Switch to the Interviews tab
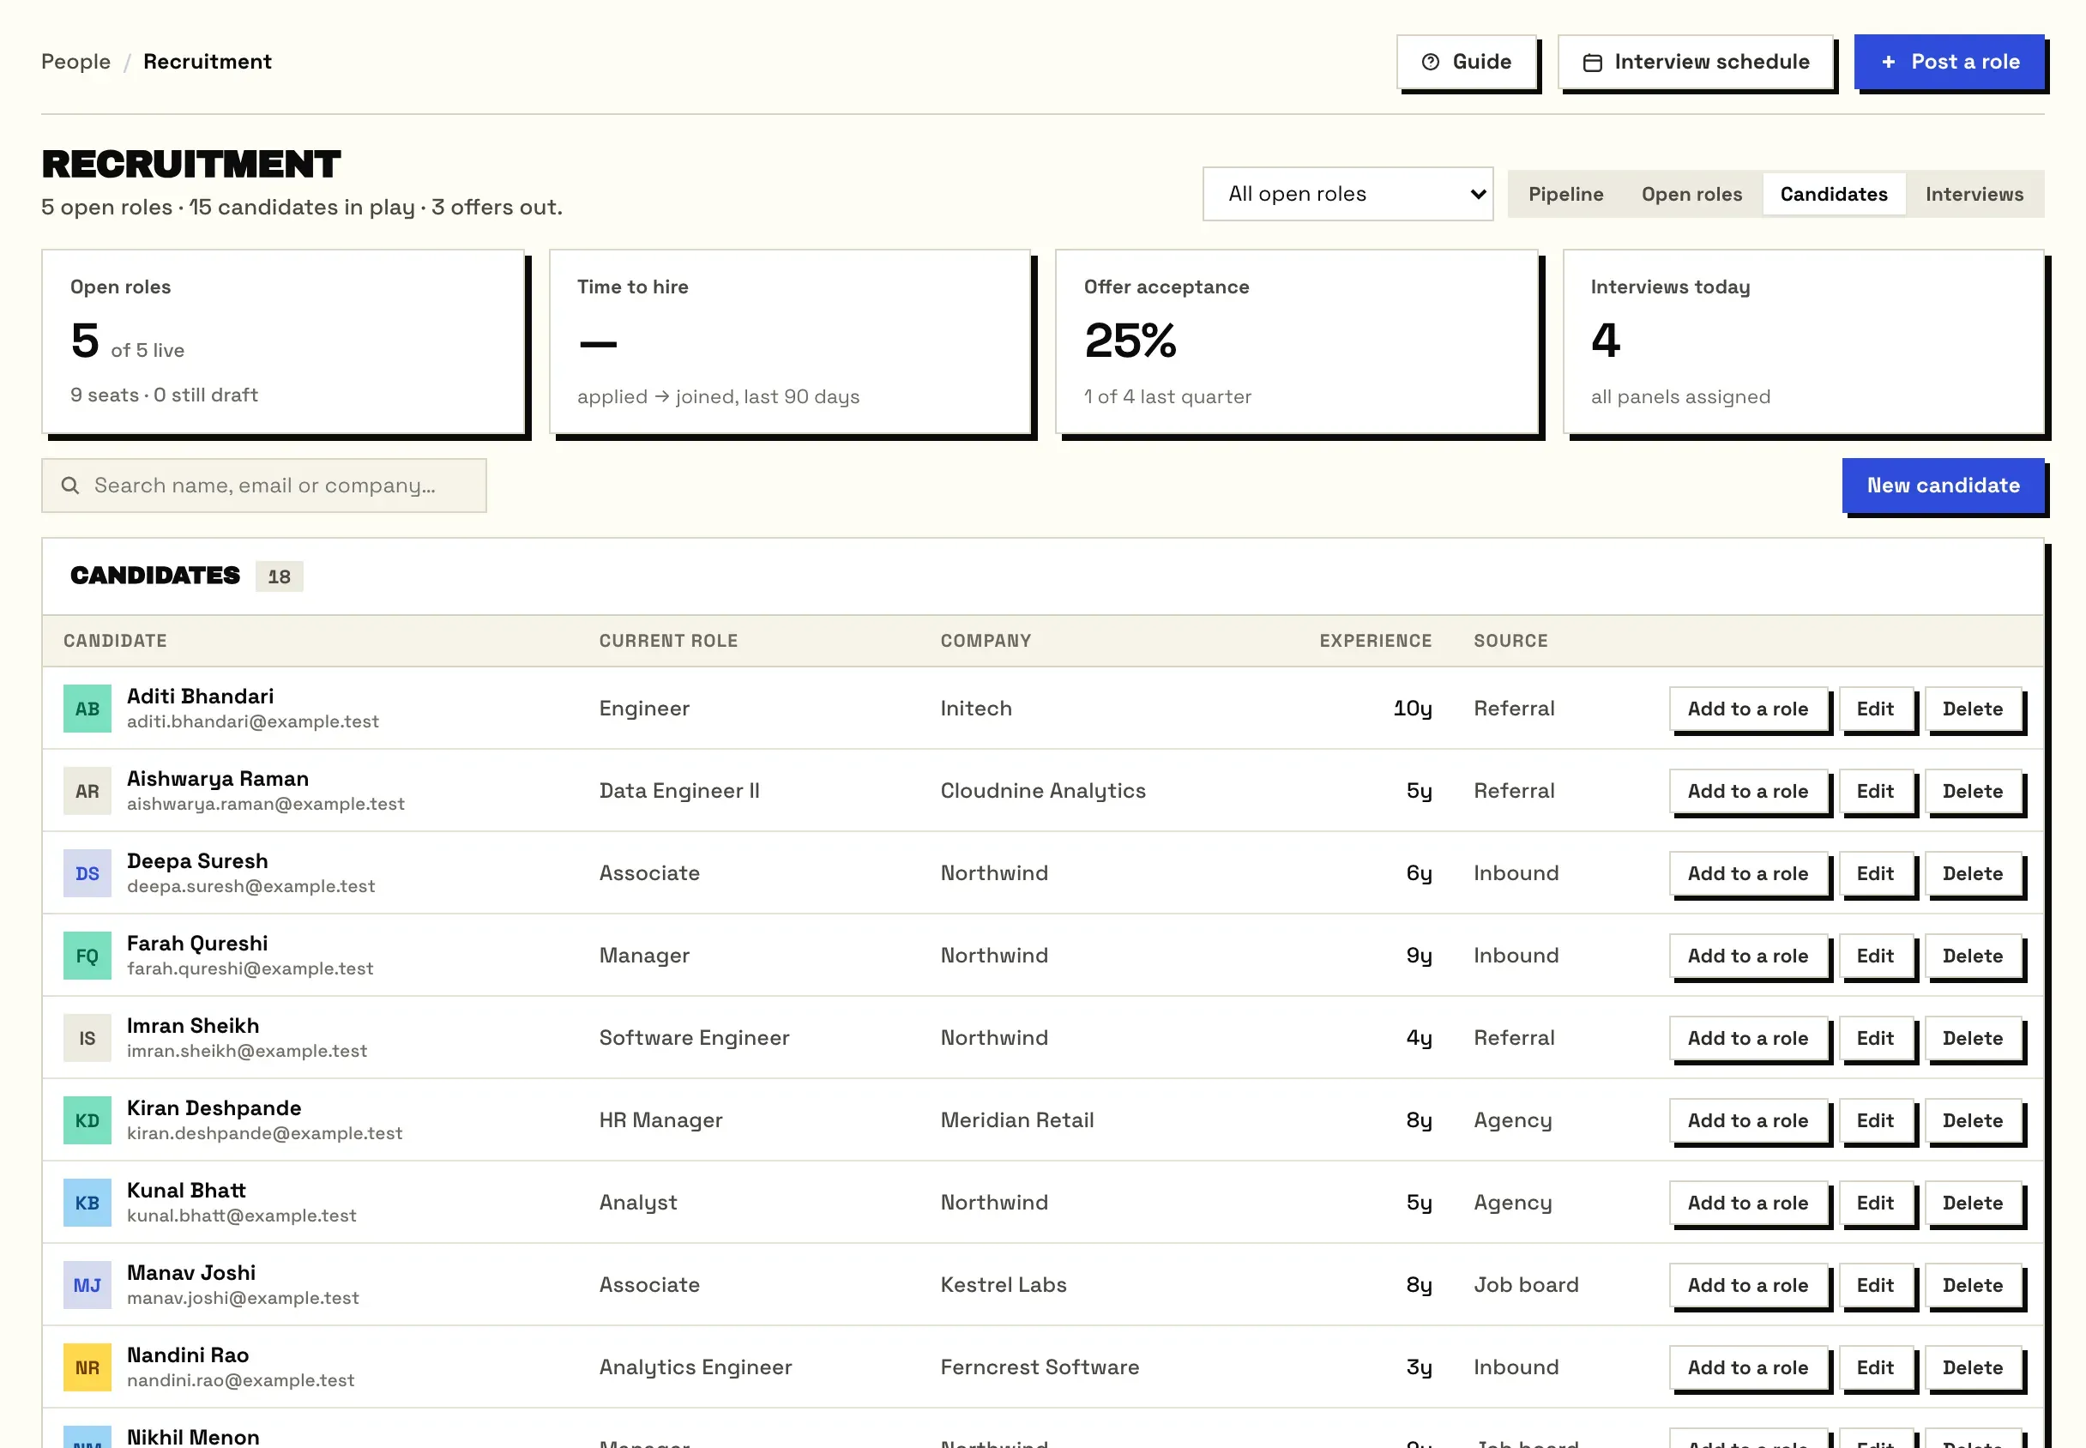Viewport: 2086px width, 1448px height. click(1974, 194)
